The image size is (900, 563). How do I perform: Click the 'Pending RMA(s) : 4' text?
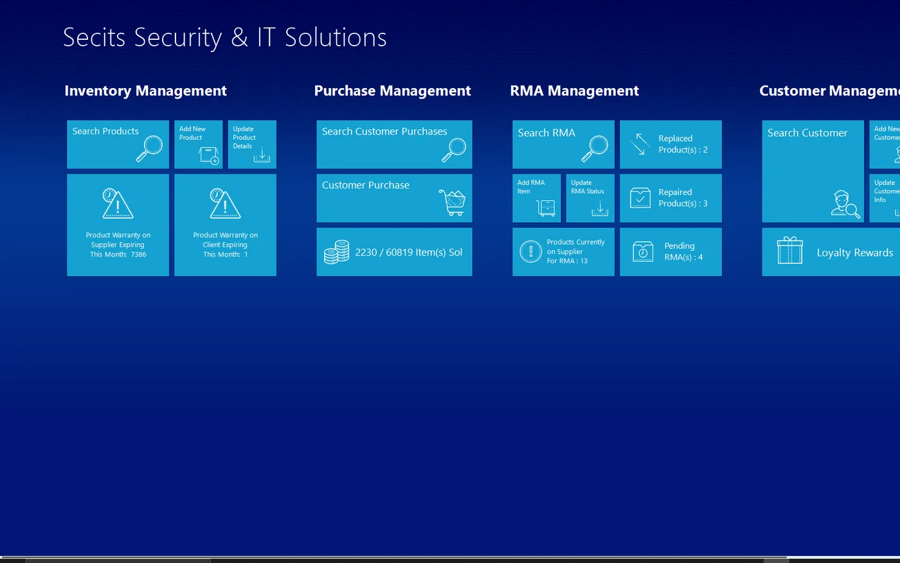683,252
